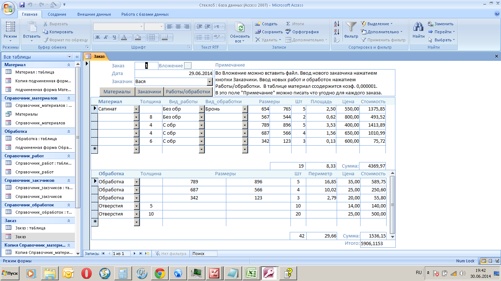
Task: Save the record with Сохранить
Action: coord(269,32)
